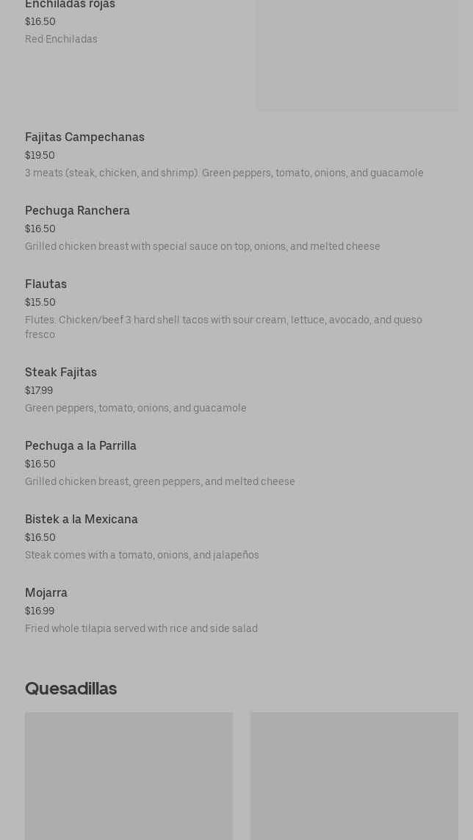This screenshot has height=840, width=473.
Task: Click the Red Enchiladas description text
Action: tap(61, 40)
